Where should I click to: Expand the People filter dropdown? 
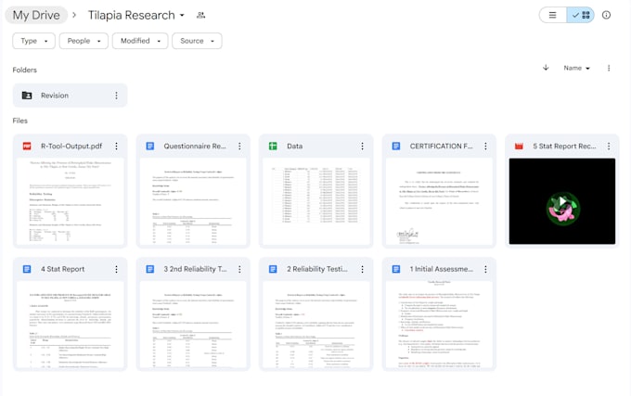click(84, 41)
